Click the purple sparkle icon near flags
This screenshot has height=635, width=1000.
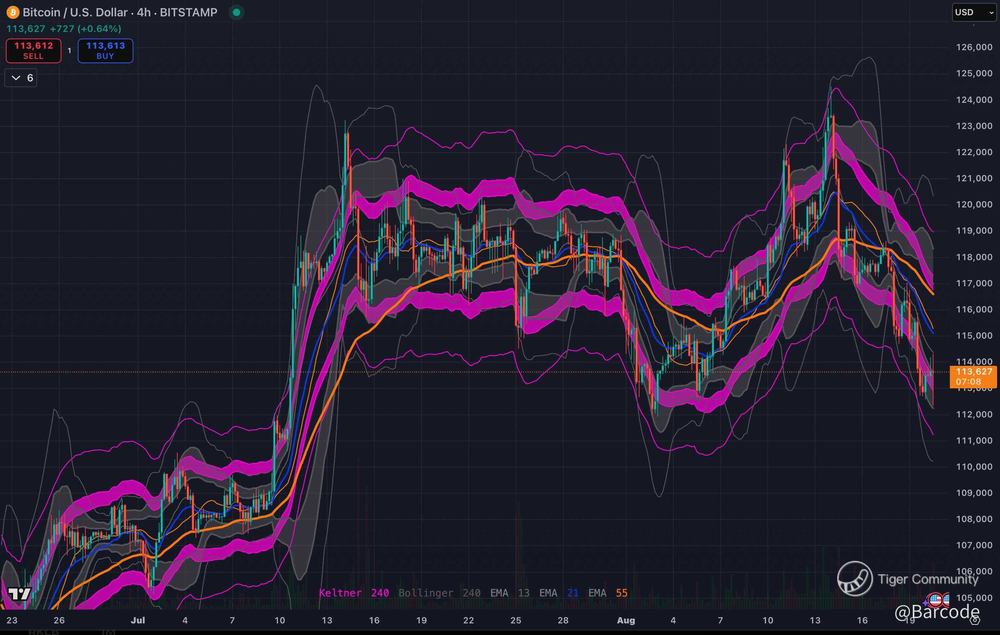click(x=925, y=602)
